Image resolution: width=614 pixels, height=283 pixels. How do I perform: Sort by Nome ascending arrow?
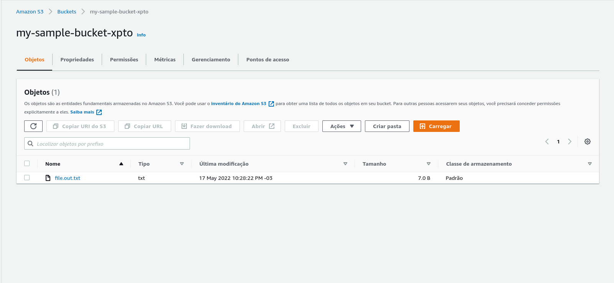pyautogui.click(x=121, y=164)
